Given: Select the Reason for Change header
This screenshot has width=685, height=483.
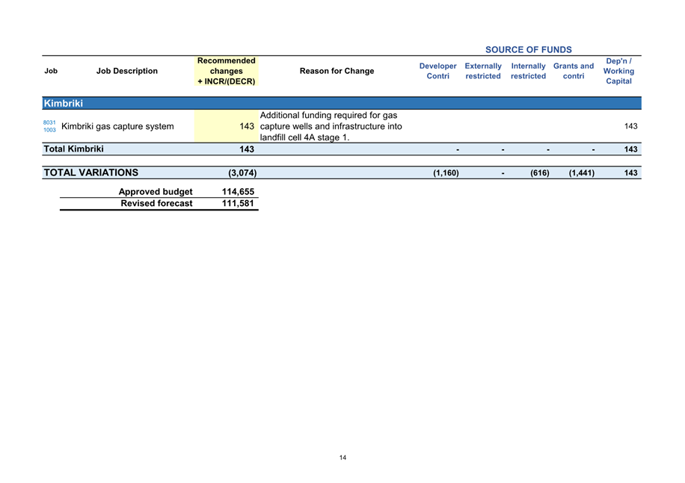Looking at the screenshot, I should tap(337, 71).
